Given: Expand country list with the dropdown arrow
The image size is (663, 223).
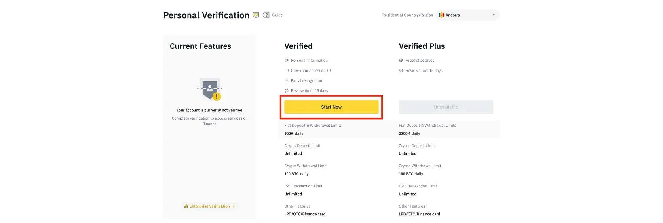Looking at the screenshot, I should pos(494,15).
